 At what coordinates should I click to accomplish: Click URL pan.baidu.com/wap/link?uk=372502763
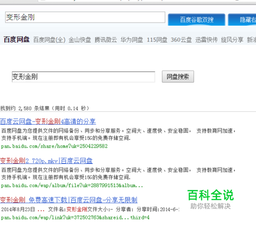[75, 218]
